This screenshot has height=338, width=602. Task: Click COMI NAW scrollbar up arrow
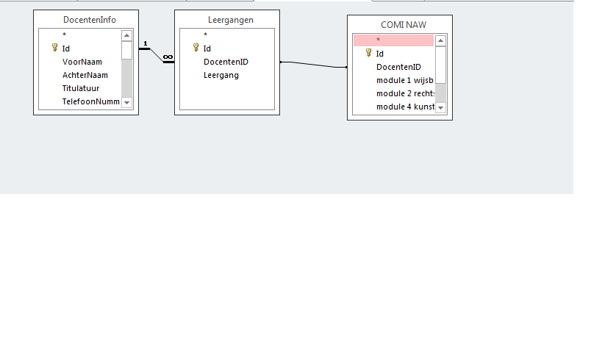[x=441, y=40]
